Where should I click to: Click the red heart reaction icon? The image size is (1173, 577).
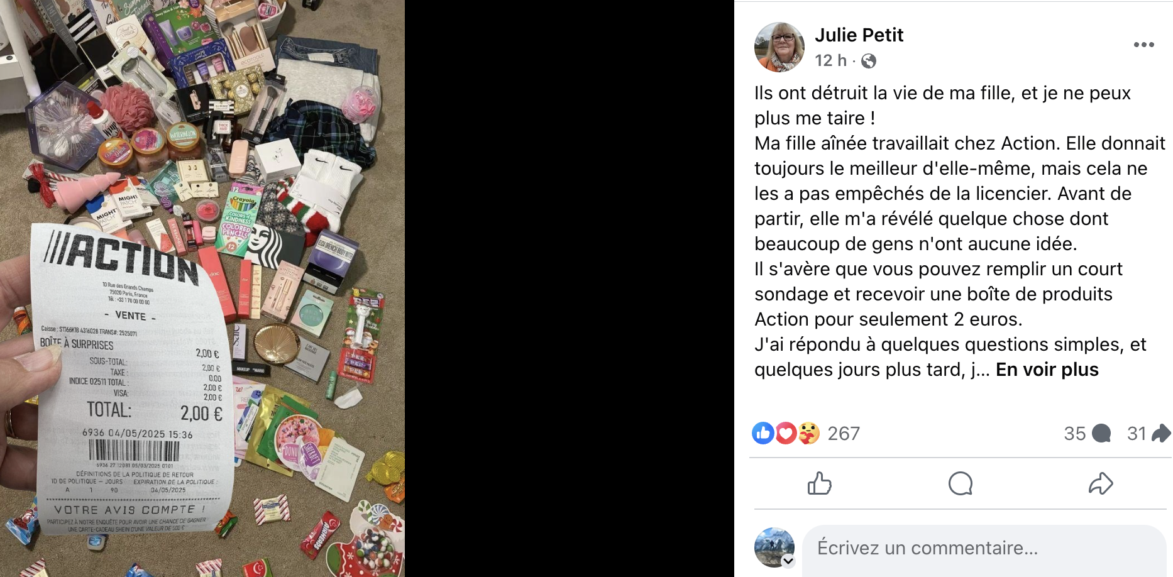(x=786, y=433)
